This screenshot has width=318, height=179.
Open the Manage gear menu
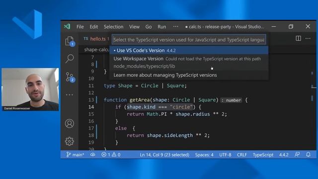tap(70, 141)
